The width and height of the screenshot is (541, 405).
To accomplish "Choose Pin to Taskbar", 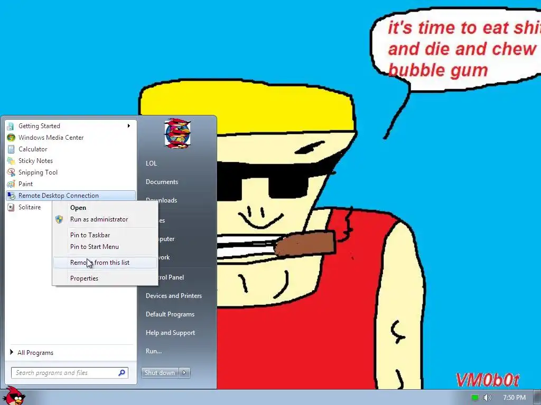I will pyautogui.click(x=105, y=235).
